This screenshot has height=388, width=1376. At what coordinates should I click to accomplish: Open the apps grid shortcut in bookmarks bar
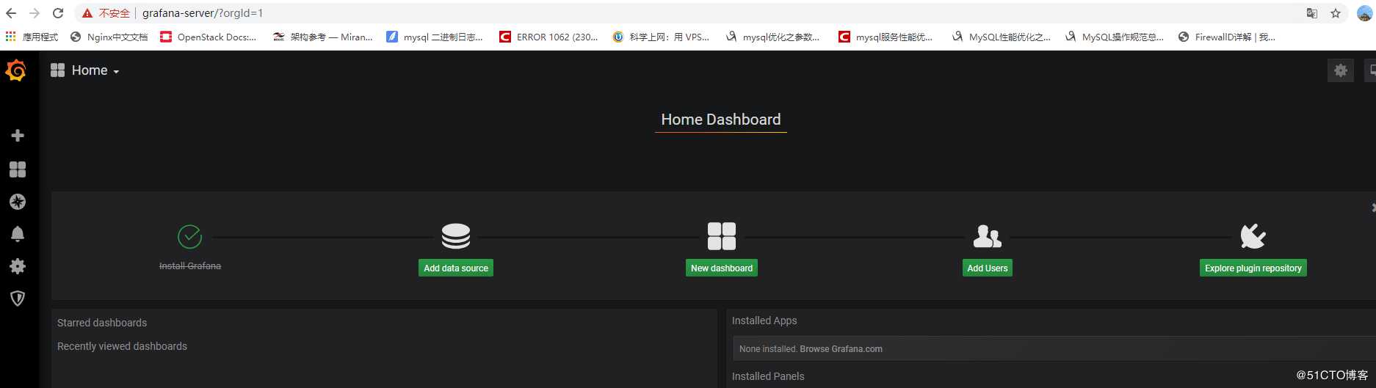(10, 37)
